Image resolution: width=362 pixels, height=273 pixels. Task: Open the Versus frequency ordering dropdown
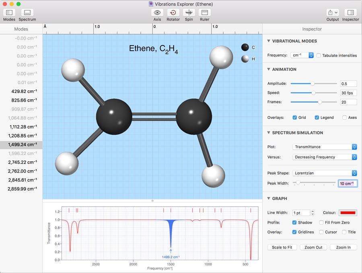325,157
